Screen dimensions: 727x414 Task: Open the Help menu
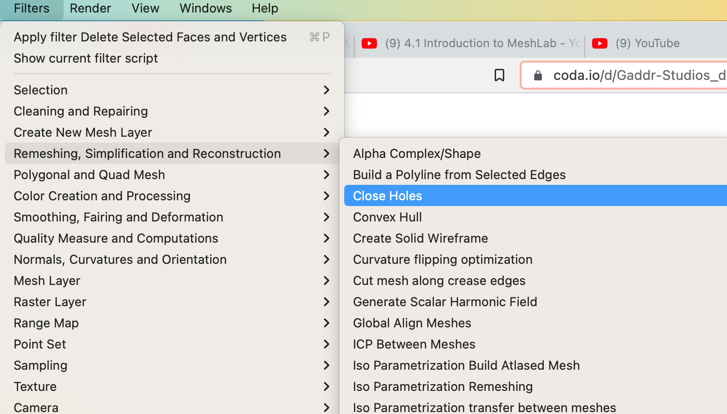pos(265,8)
